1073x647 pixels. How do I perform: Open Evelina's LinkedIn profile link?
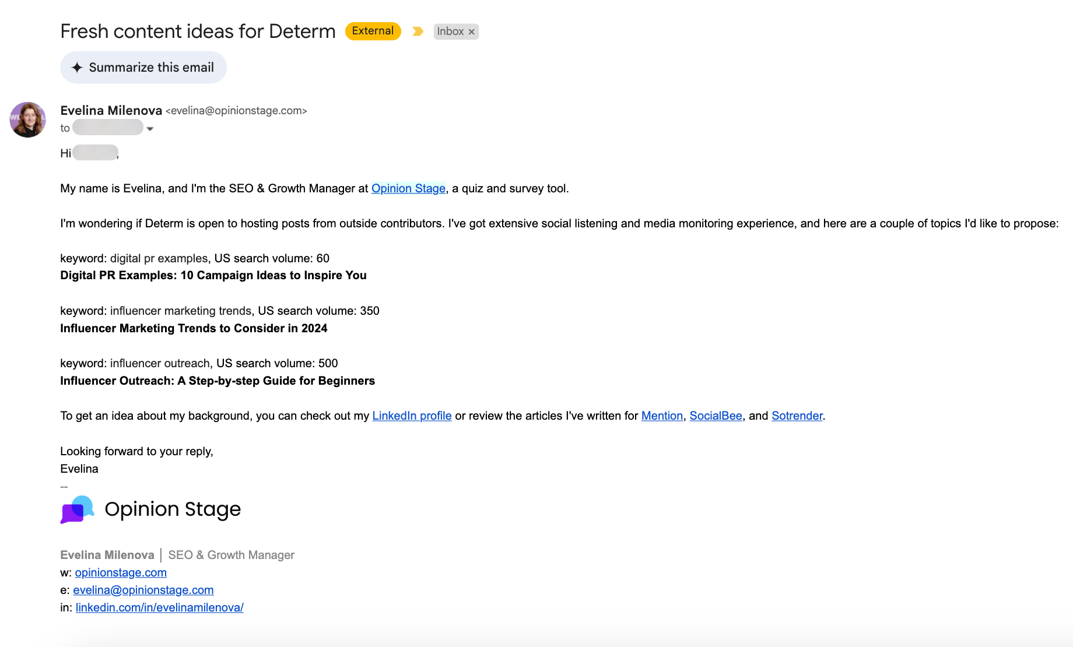412,416
